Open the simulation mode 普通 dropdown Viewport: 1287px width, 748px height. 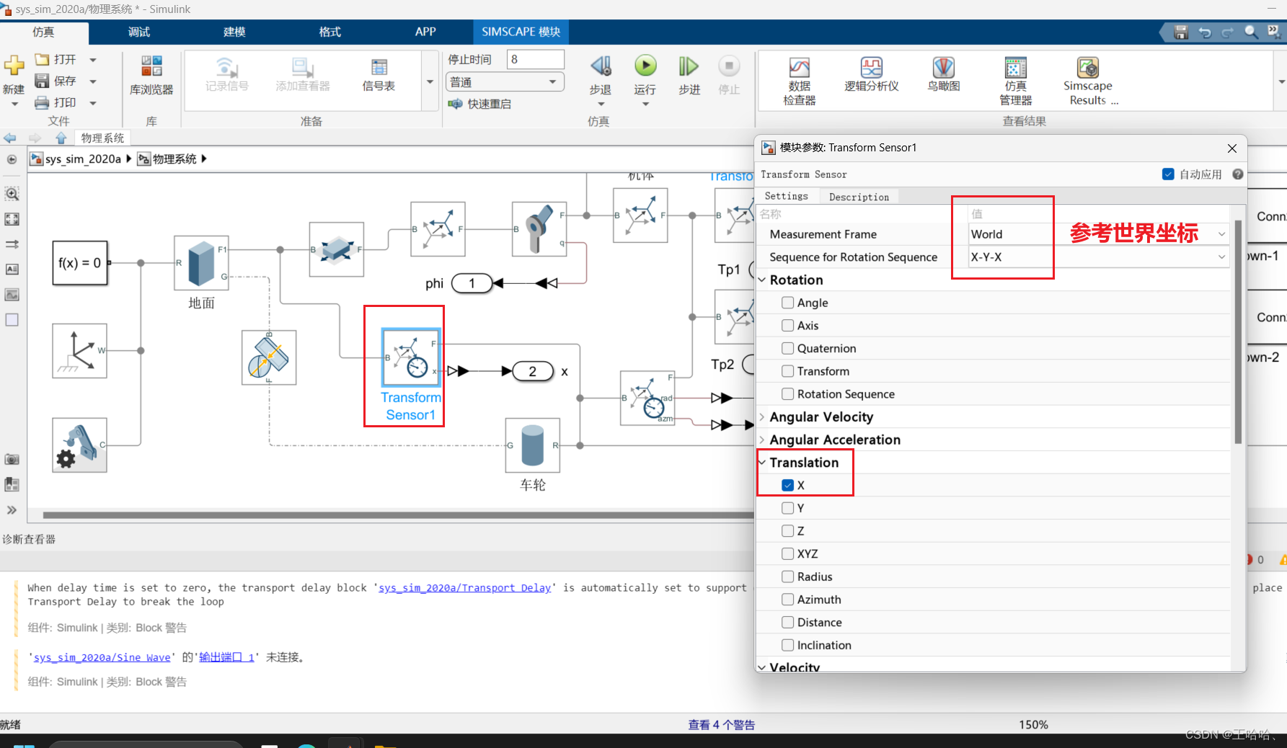[505, 82]
